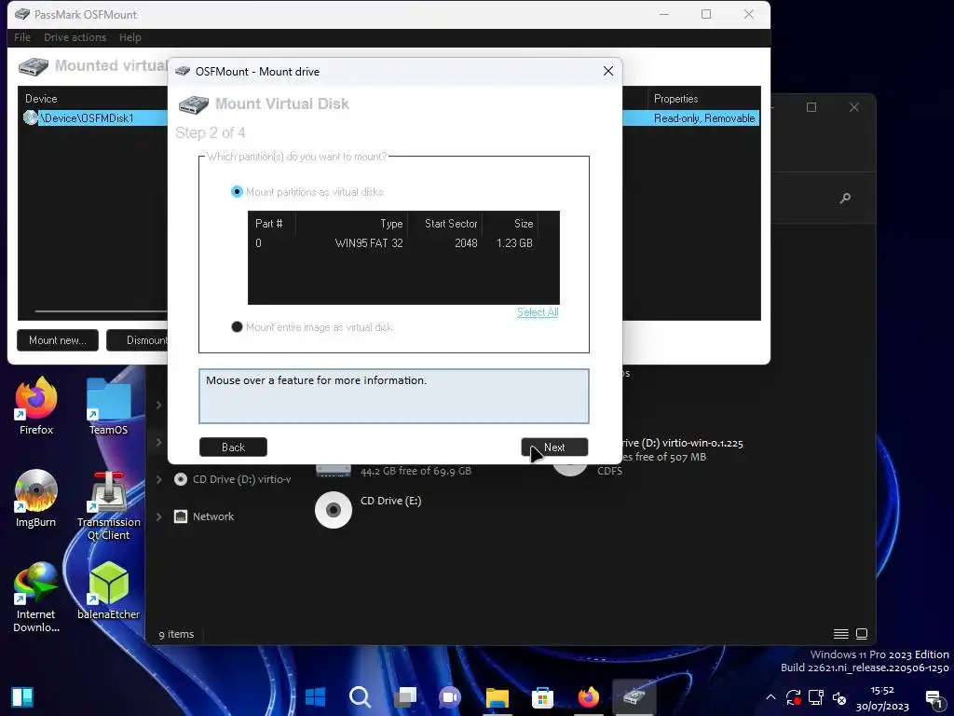Click the search icon in File Explorer

pyautogui.click(x=845, y=198)
